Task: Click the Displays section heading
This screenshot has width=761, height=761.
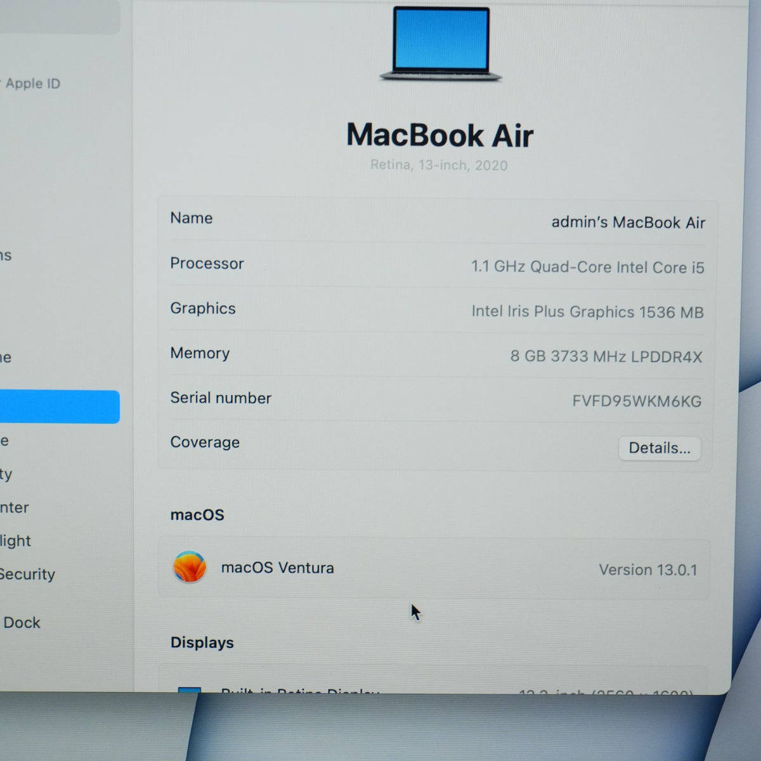Action: pos(202,642)
